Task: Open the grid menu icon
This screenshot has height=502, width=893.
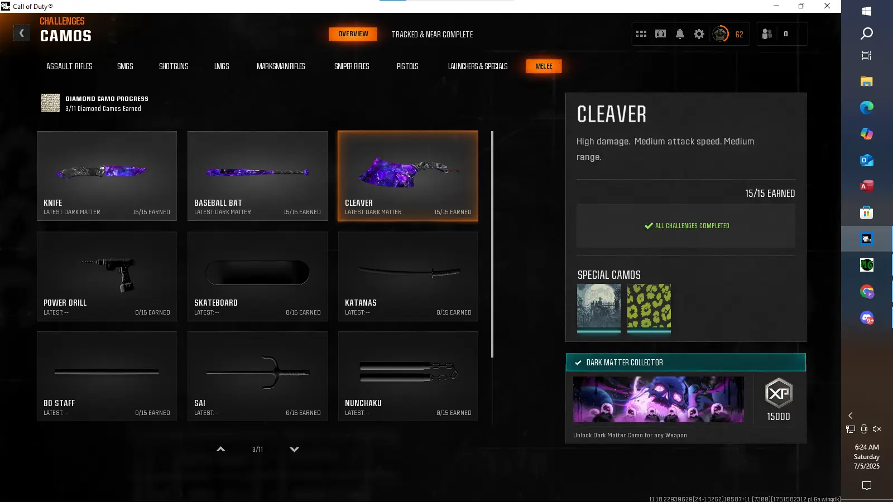Action: tap(641, 34)
